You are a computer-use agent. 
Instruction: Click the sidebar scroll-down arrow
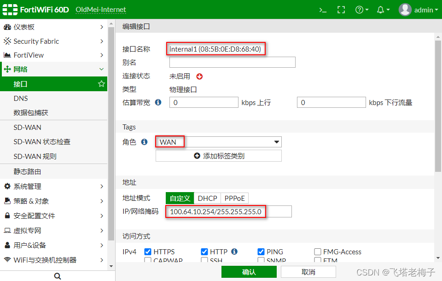tap(111, 266)
